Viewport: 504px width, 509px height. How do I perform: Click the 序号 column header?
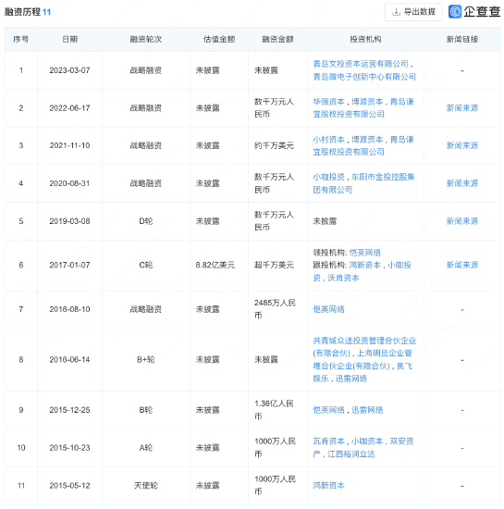(20, 39)
